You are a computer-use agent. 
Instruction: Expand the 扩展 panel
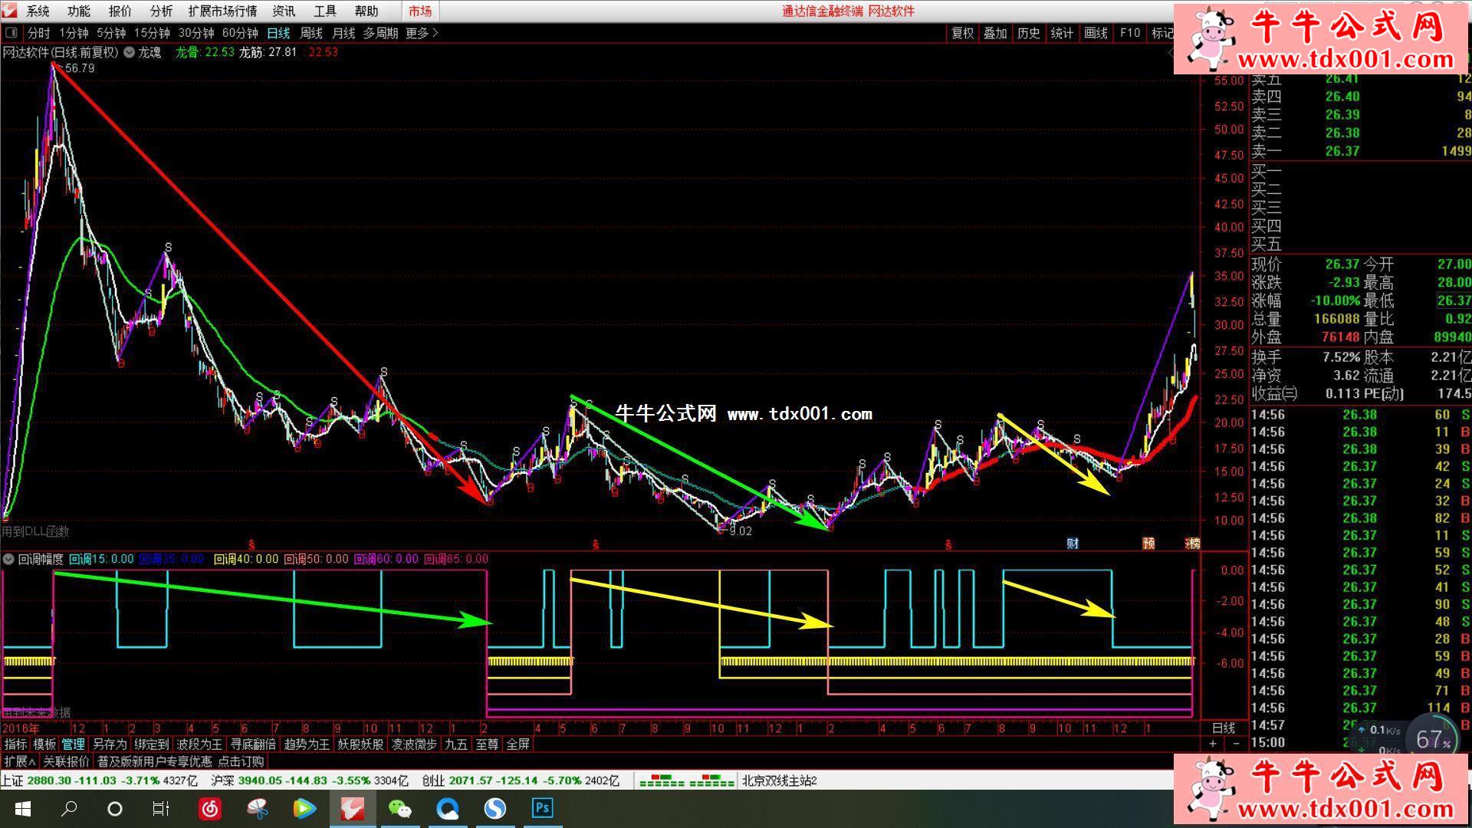[x=19, y=761]
